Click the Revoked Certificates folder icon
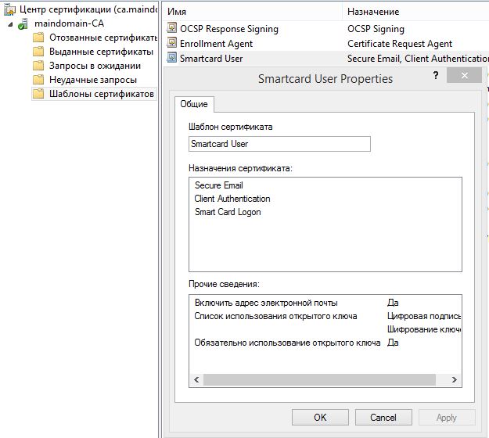489x438 pixels. point(38,38)
